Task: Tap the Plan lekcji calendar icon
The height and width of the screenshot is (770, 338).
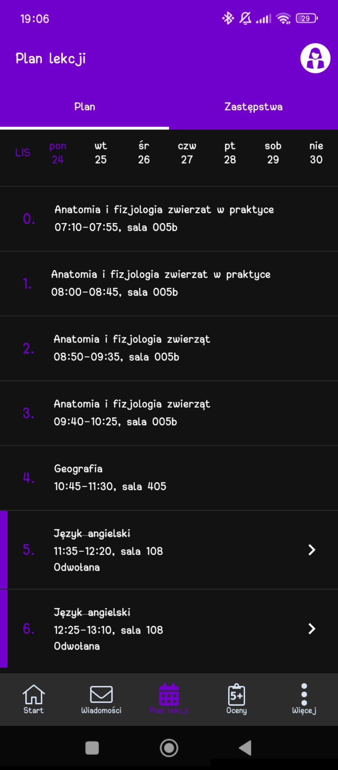Action: point(169,695)
